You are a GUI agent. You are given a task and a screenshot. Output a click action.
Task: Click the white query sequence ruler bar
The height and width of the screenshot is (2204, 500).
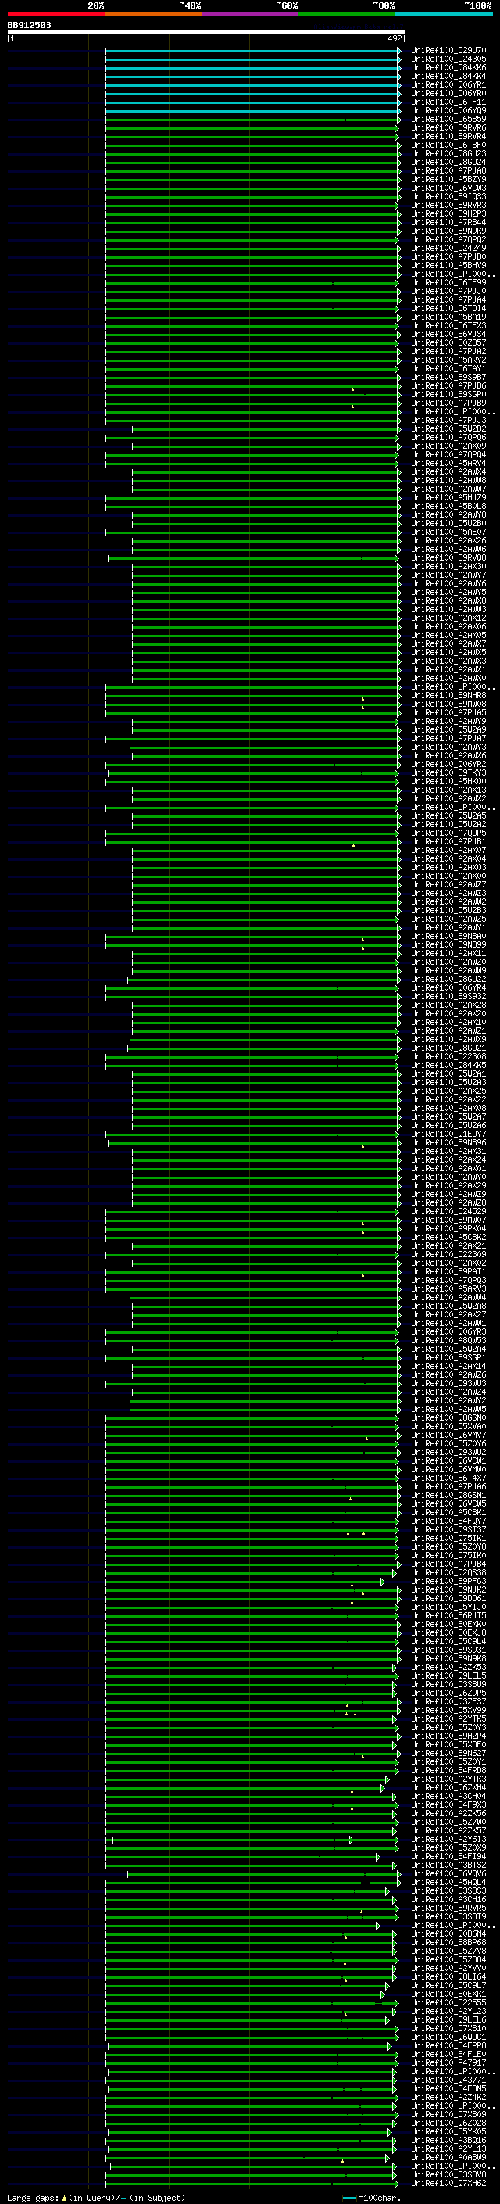click(x=206, y=31)
